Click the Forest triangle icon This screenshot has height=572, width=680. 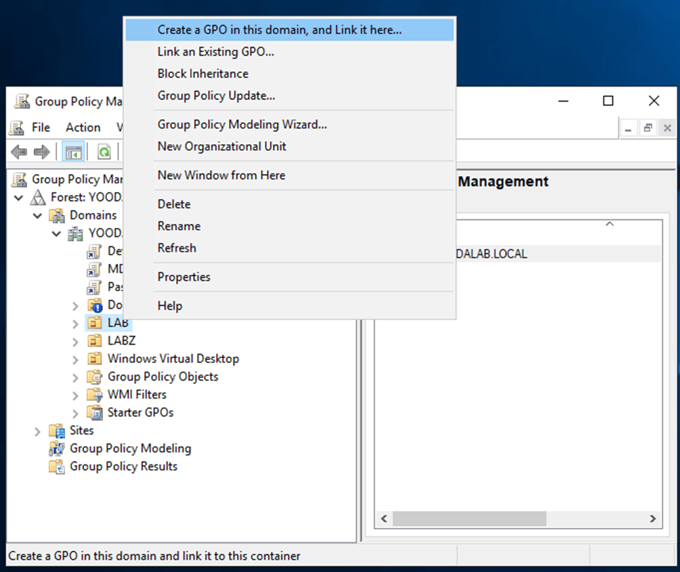[38, 198]
